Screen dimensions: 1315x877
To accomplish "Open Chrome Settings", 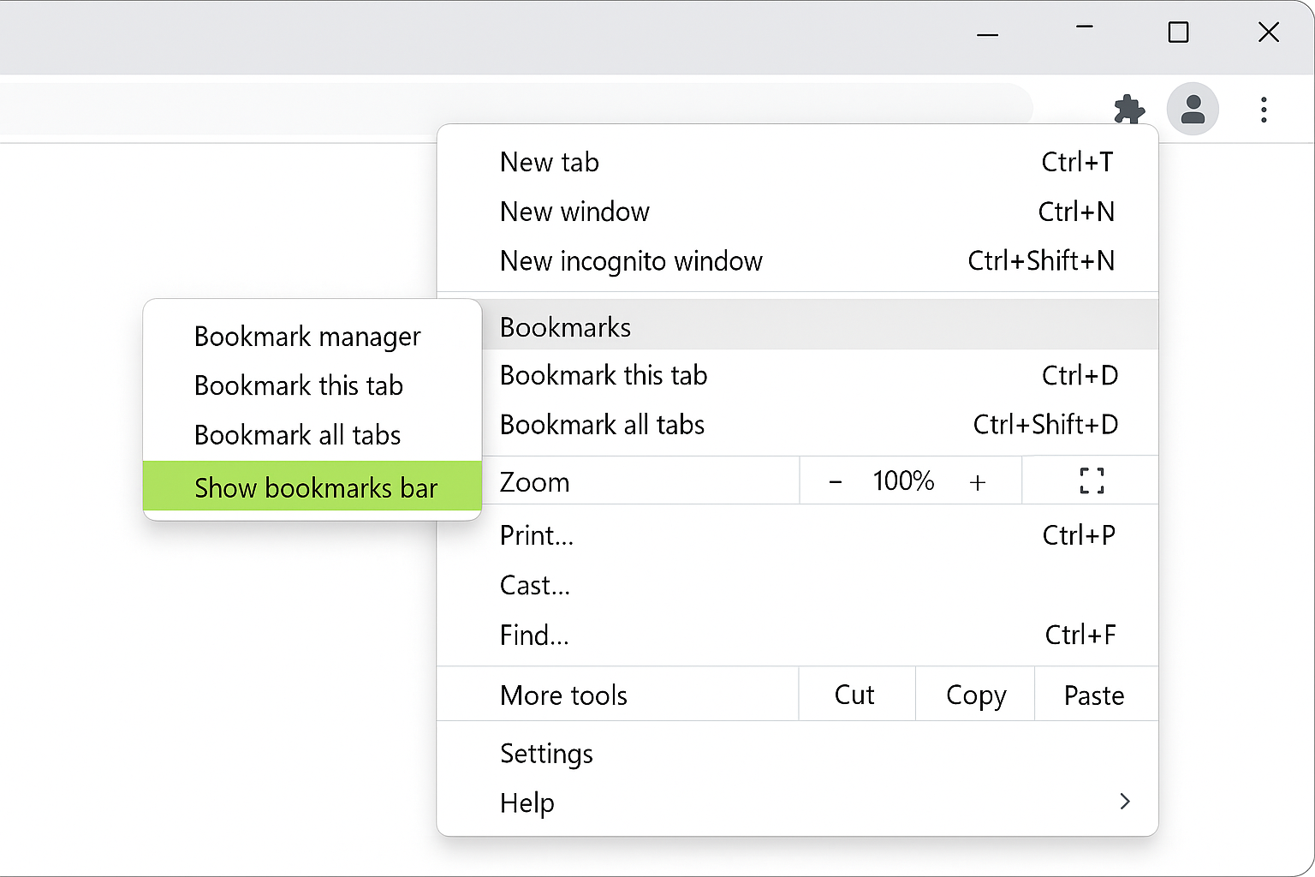I will tap(546, 754).
